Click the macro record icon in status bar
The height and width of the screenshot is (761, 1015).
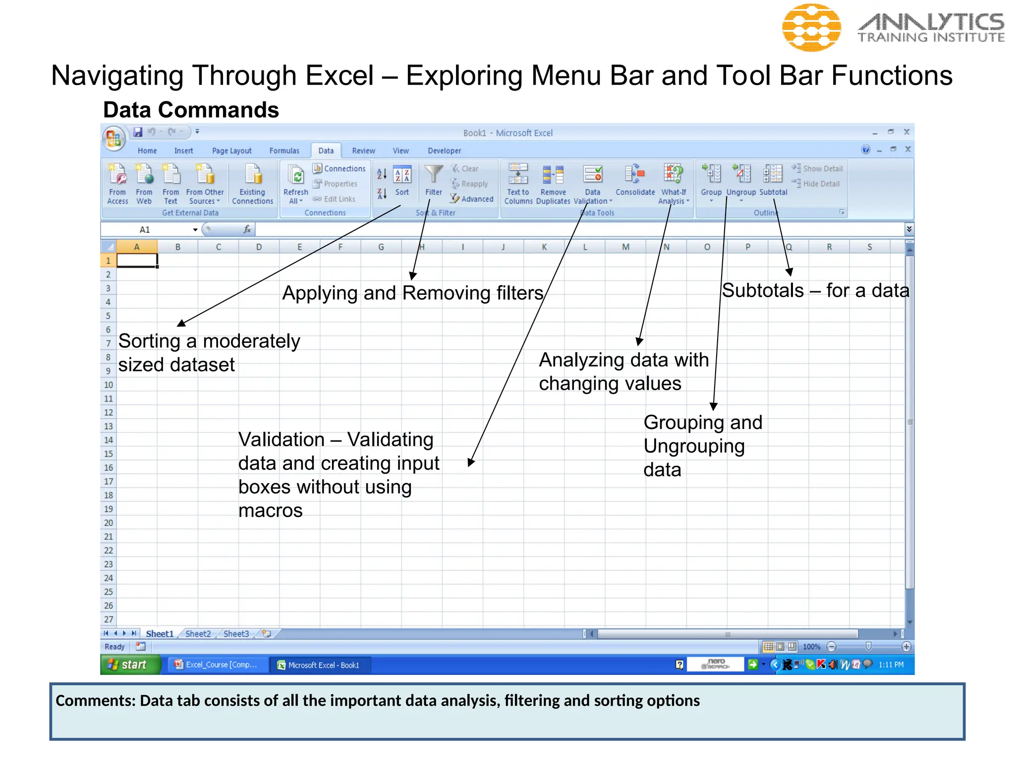141,647
